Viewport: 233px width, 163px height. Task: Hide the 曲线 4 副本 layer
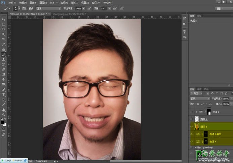point(191,134)
